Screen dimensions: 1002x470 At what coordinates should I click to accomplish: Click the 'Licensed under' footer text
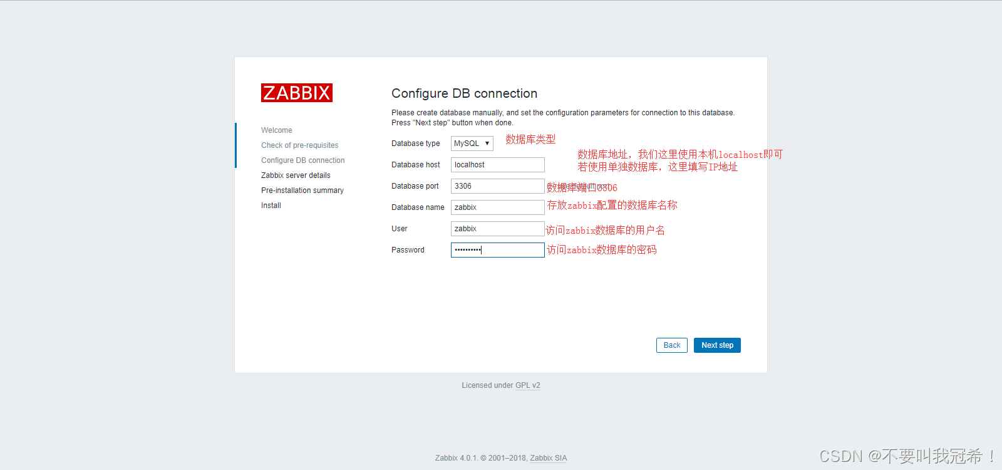(x=487, y=385)
